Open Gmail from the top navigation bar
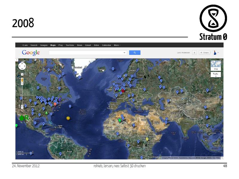This screenshot has width=239, height=179. click(88, 45)
